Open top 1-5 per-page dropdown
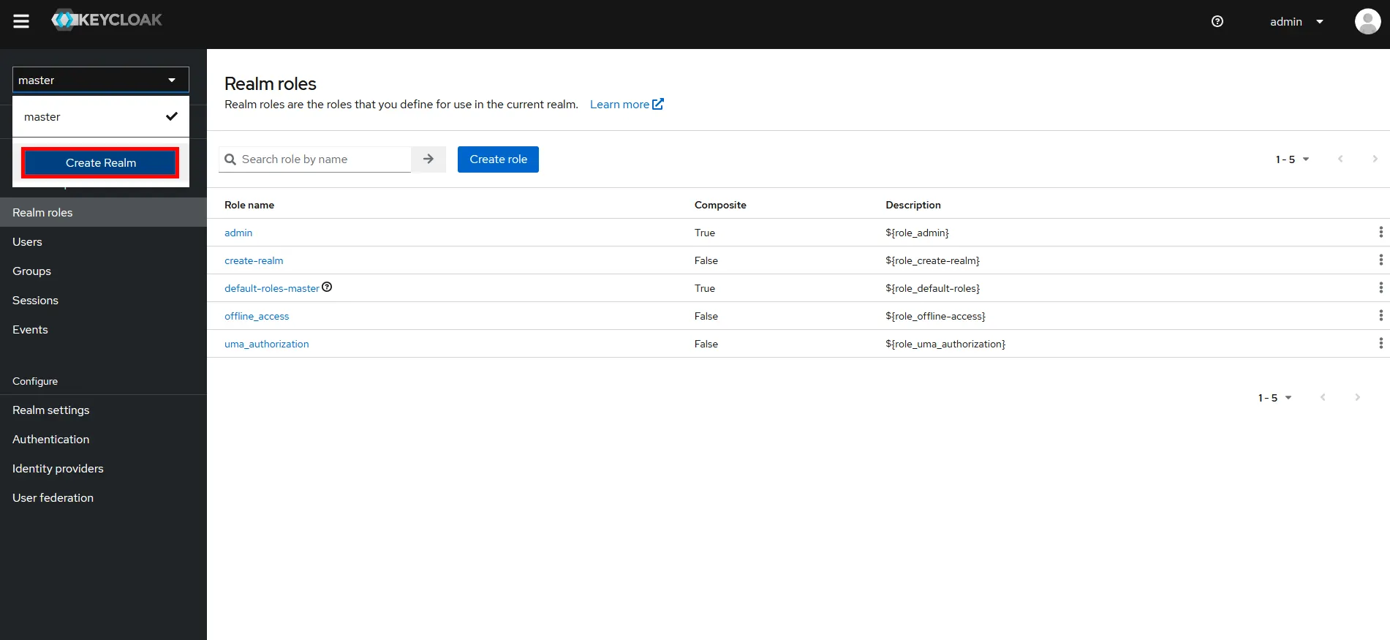Image resolution: width=1390 pixels, height=640 pixels. point(1292,159)
